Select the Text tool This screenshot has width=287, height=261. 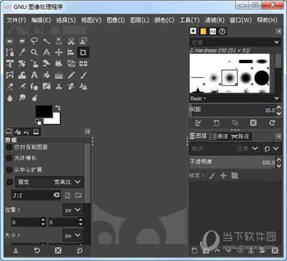[34, 75]
